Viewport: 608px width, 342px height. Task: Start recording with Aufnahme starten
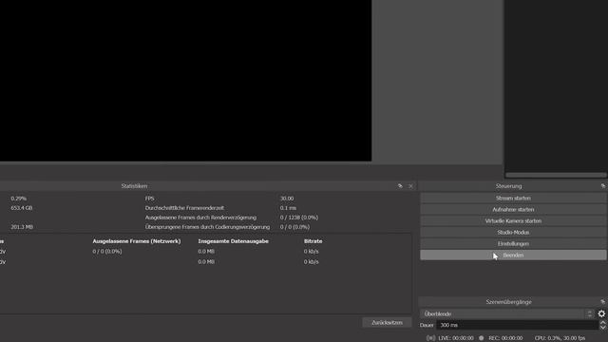coord(513,209)
